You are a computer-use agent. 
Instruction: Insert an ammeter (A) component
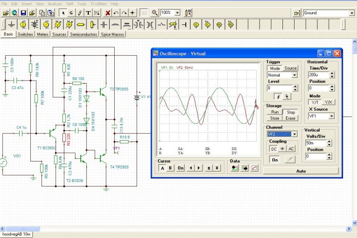[x=69, y=24]
